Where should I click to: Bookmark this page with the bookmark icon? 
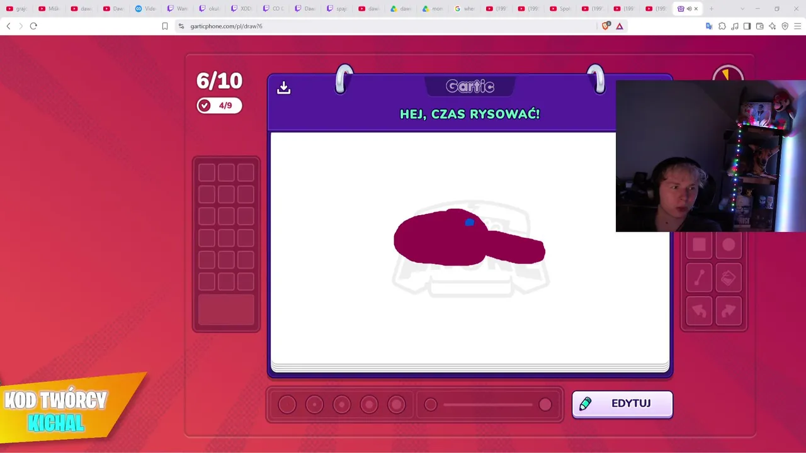(165, 26)
